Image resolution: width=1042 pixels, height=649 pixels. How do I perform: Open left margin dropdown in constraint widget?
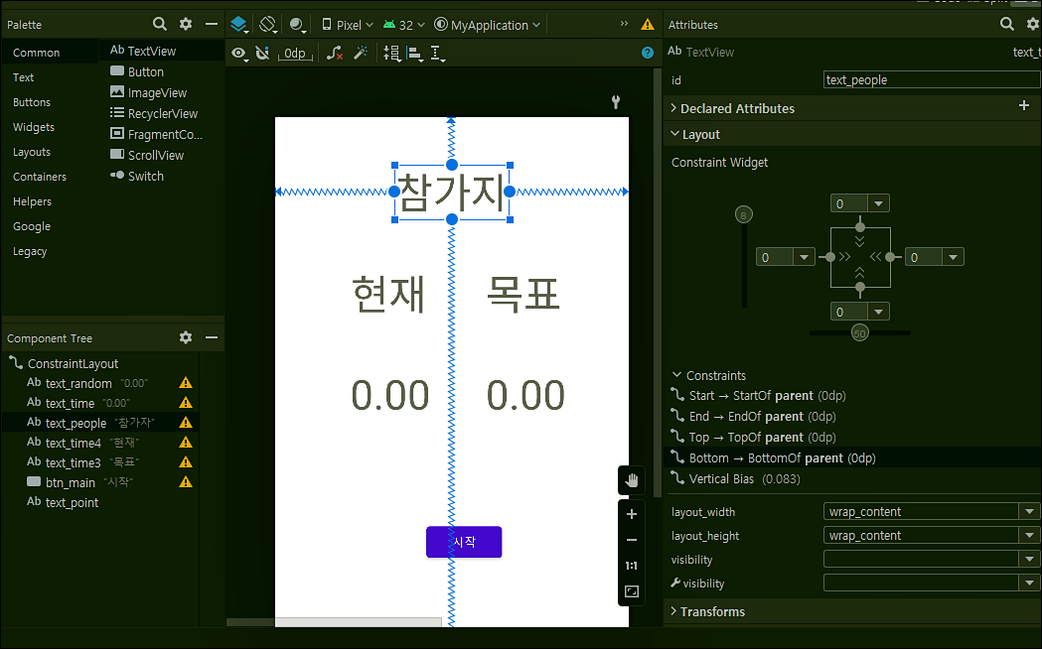point(804,257)
